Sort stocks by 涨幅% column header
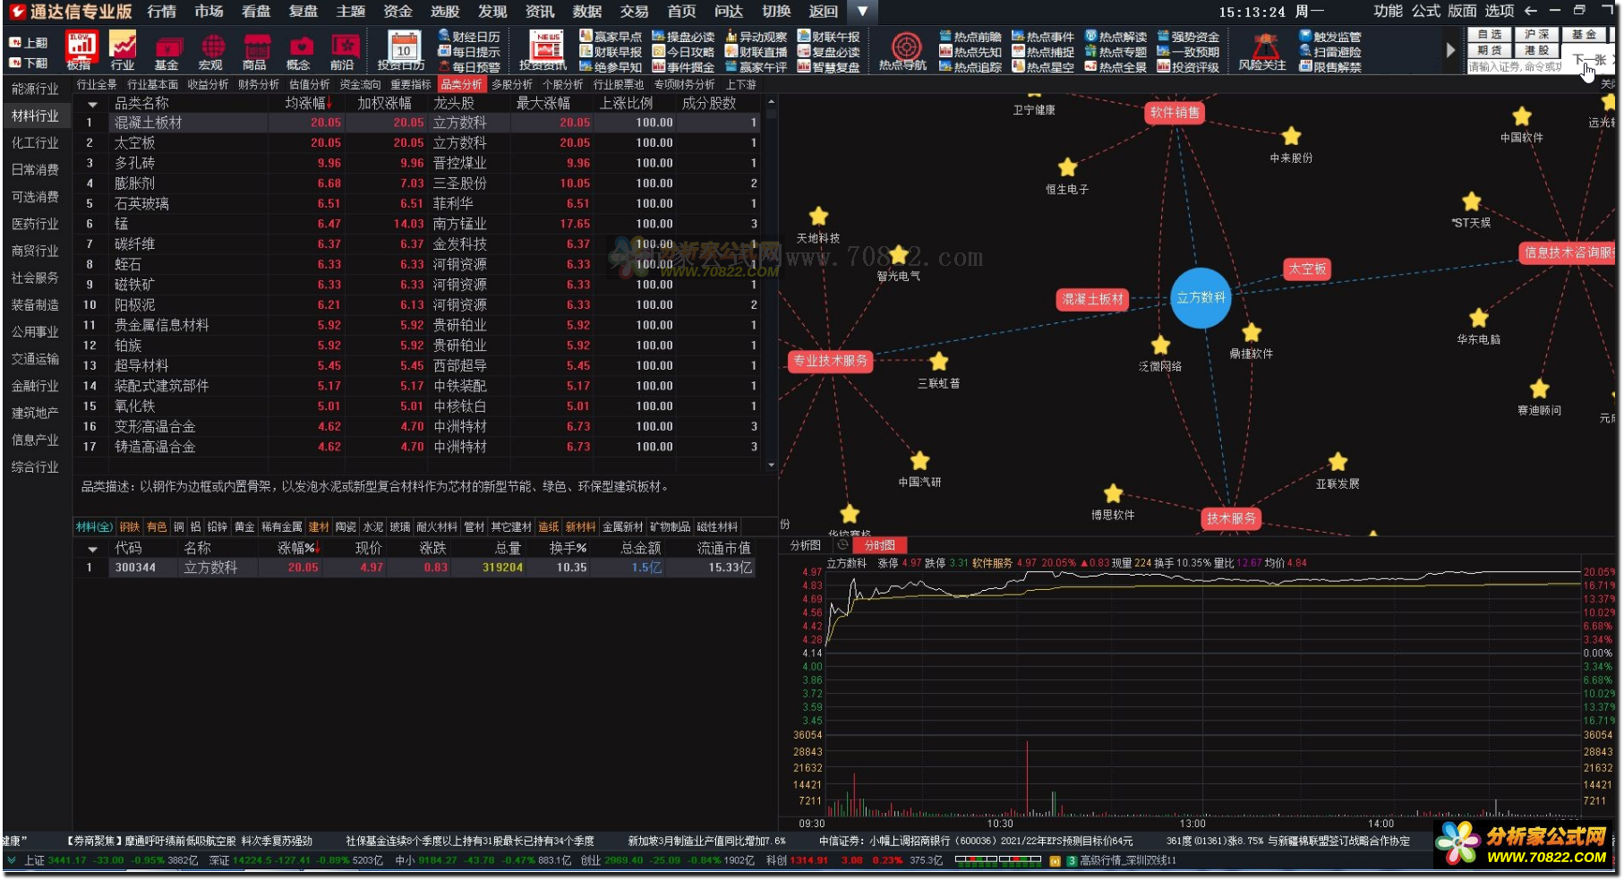Screen dimensions: 1624x880 pyautogui.click(x=299, y=548)
